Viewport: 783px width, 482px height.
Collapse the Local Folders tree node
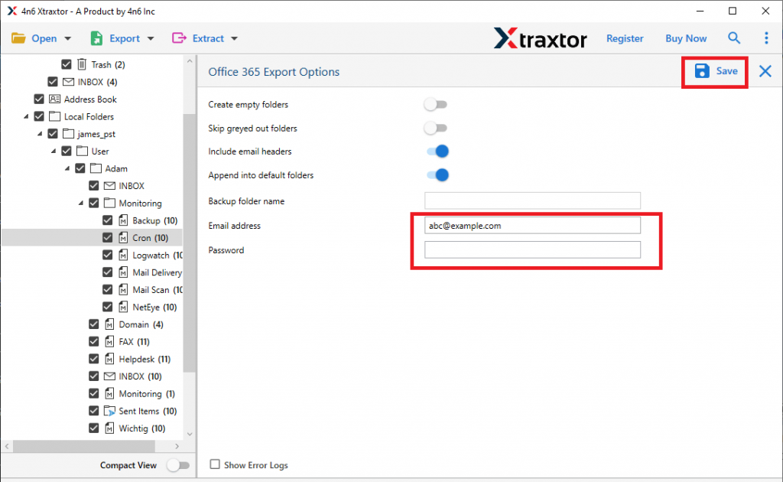pos(26,116)
